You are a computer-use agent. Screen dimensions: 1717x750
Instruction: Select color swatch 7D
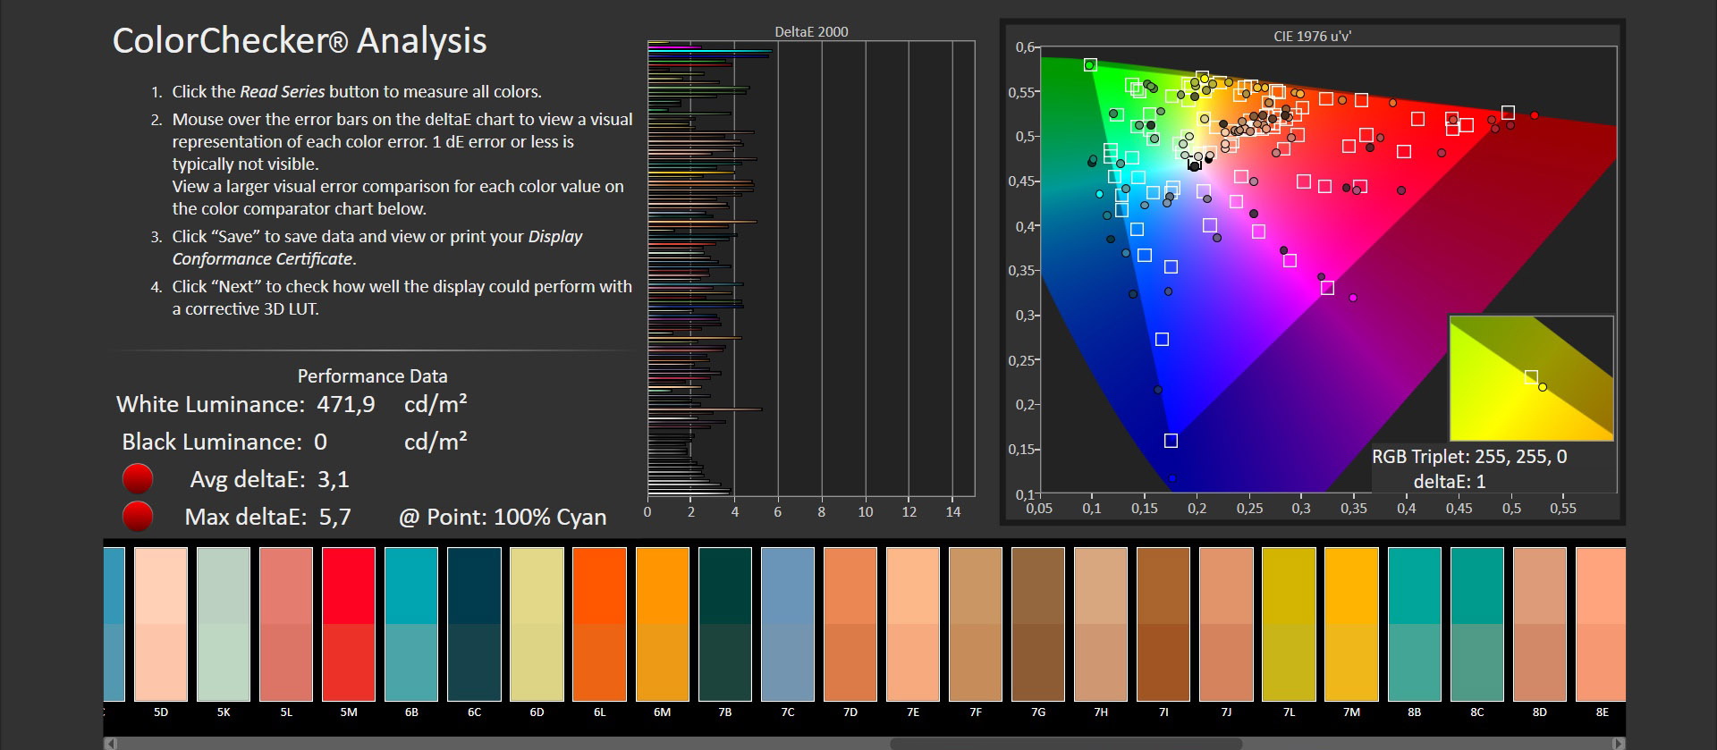click(850, 624)
